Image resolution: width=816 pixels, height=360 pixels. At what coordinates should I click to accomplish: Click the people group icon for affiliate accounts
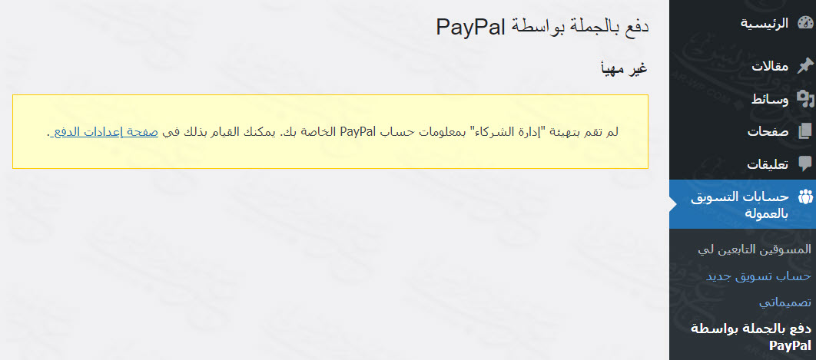(804, 197)
